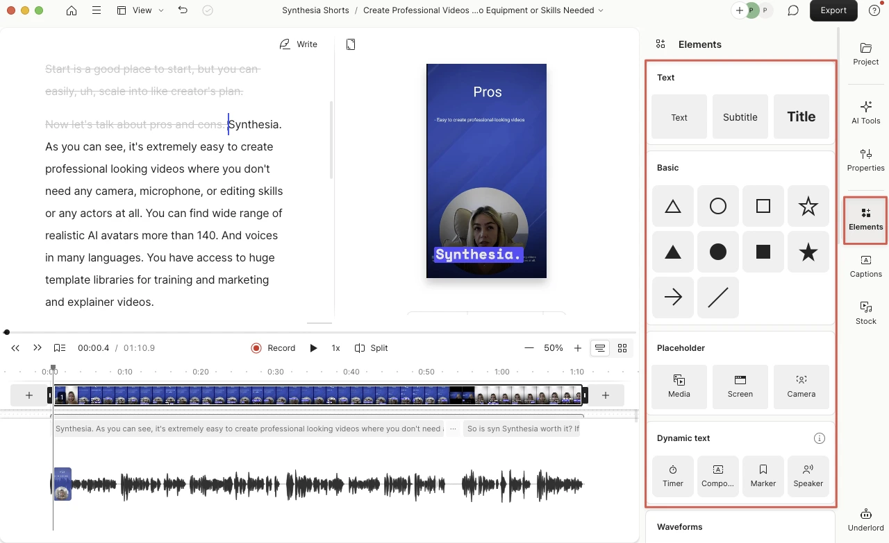Insert arrow shape
This screenshot has width=889, height=543.
(673, 298)
